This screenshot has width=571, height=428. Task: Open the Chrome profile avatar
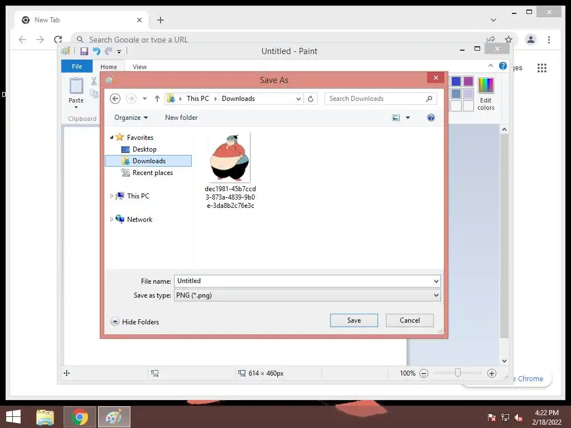[x=531, y=40]
